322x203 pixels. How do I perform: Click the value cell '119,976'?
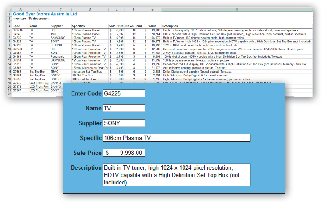pyautogui.click(x=152, y=42)
